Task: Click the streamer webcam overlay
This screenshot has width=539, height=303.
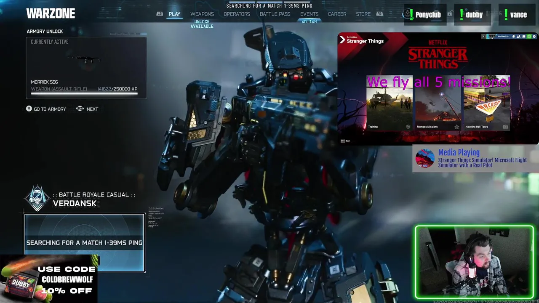Action: [x=474, y=262]
